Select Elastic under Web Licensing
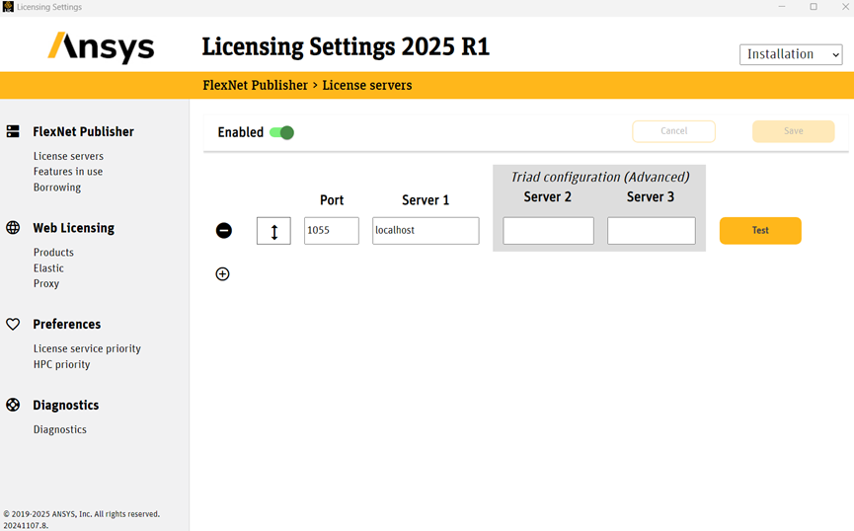Screen dimensions: 854x531 pos(48,267)
